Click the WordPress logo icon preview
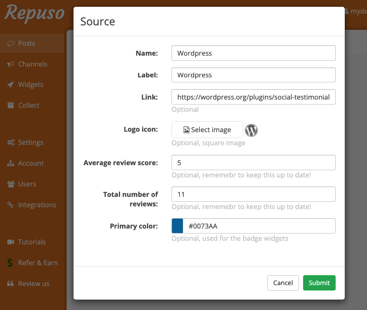Image resolution: width=367 pixels, height=310 pixels. (251, 130)
